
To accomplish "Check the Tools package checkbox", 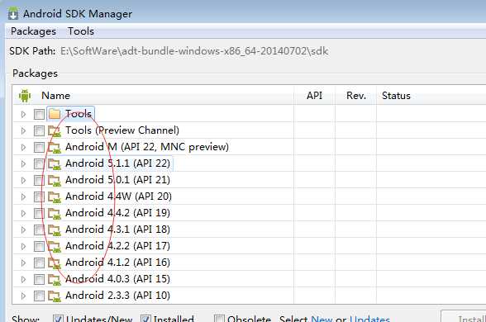I will [x=39, y=114].
